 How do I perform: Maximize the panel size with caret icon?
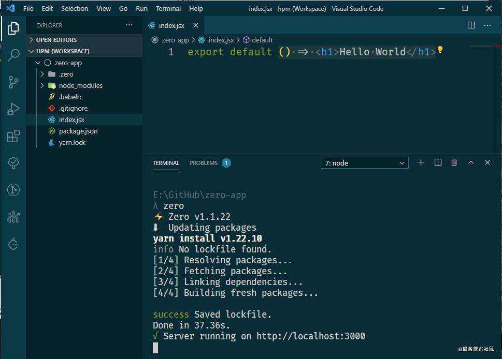pyautogui.click(x=471, y=162)
